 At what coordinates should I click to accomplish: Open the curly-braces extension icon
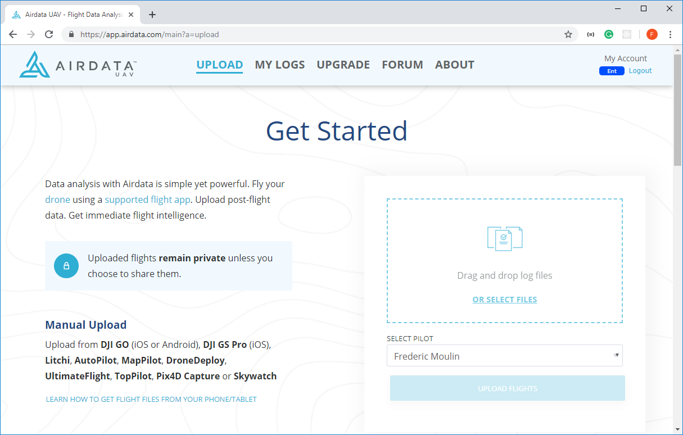(x=590, y=34)
